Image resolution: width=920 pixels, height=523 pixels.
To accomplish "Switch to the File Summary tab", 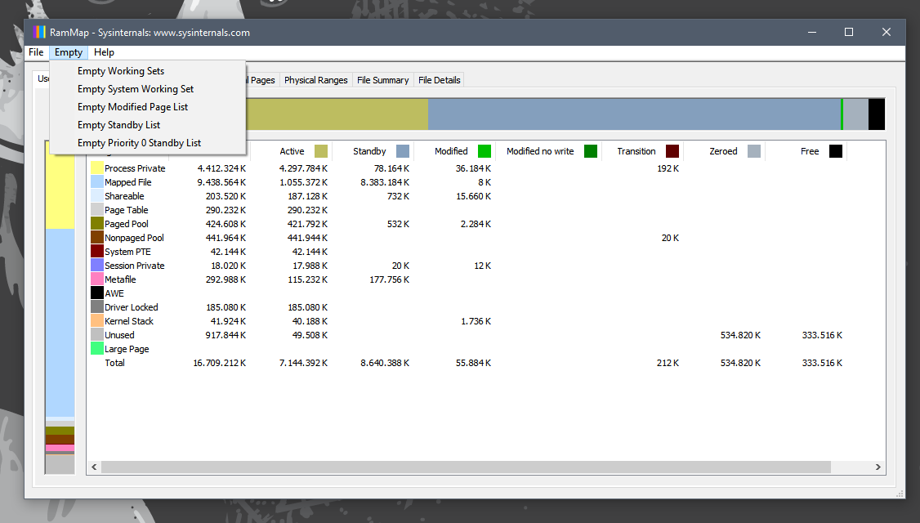I will [382, 80].
